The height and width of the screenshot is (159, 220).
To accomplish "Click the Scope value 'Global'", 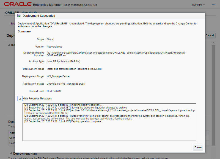I will 50,39.
